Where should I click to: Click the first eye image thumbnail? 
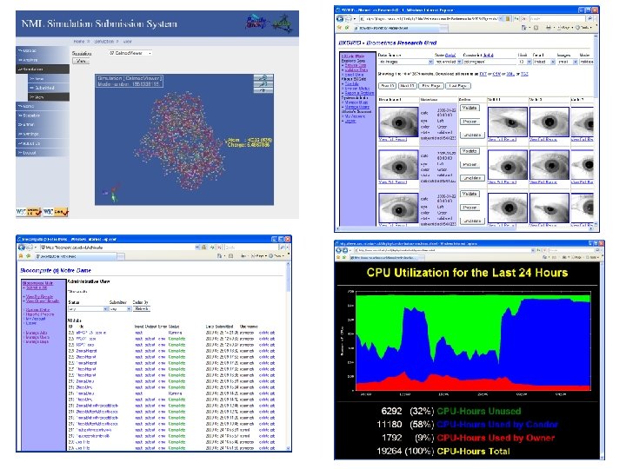398,122
